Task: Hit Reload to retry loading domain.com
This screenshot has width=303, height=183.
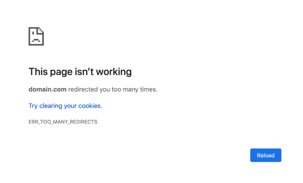Action: click(265, 155)
